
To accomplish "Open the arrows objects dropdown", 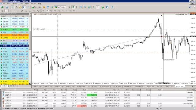I will [38, 11].
